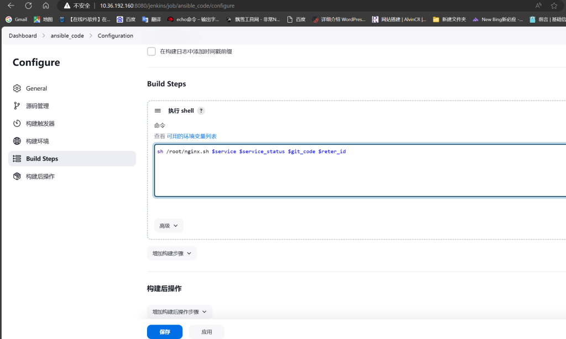Screen dimensions: 566x339
Task: Open help for 执行 shell step
Action: 201,111
